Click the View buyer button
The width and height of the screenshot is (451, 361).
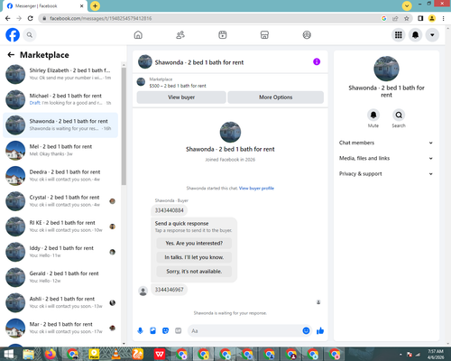tap(181, 97)
